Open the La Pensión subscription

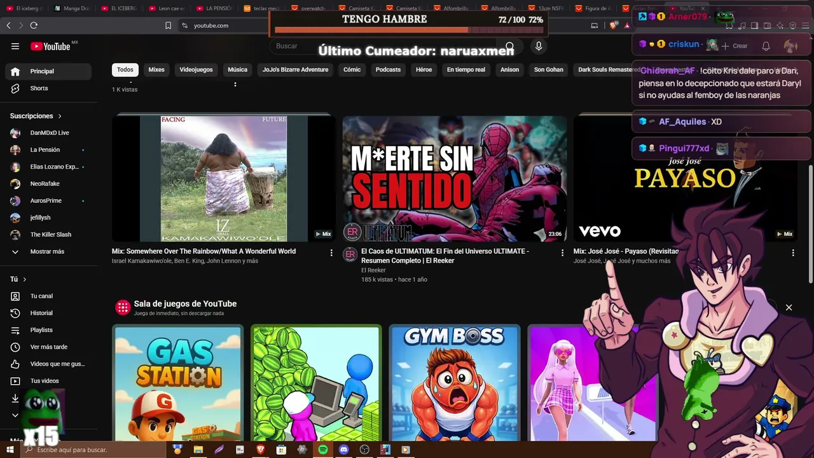pos(48,149)
